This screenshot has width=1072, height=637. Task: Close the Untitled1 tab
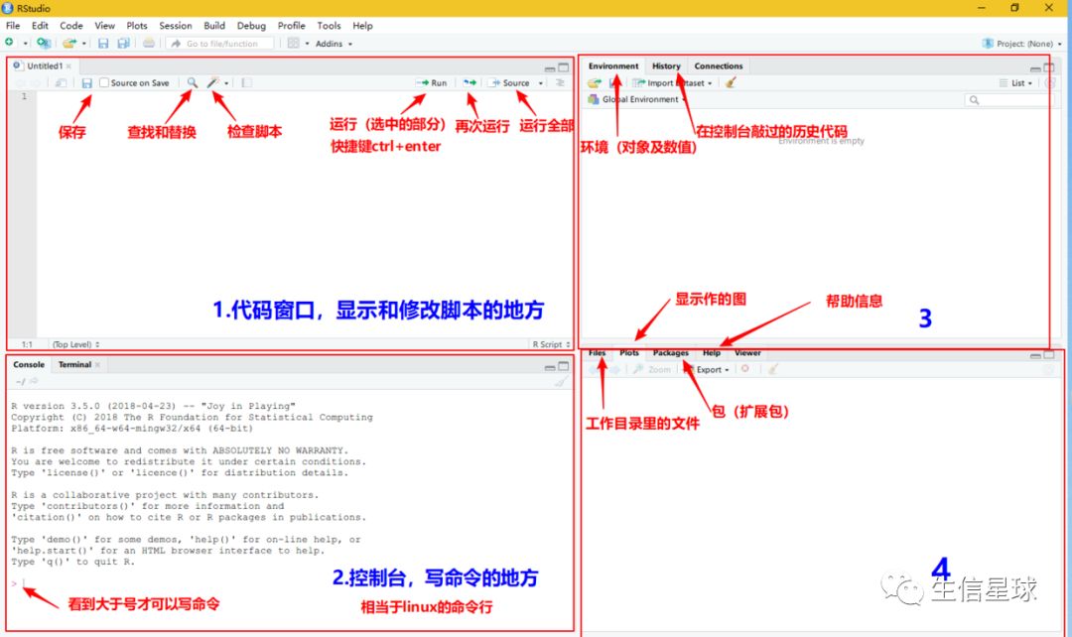pyautogui.click(x=68, y=66)
